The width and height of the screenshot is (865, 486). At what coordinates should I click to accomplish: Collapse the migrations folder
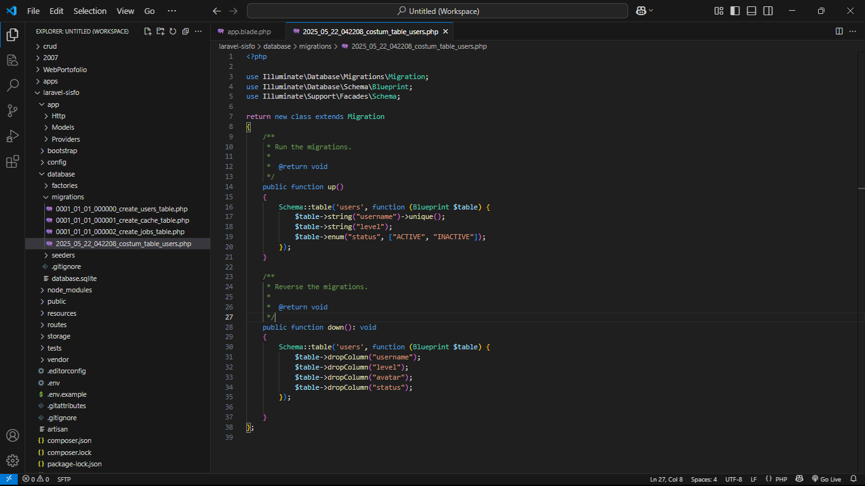[x=67, y=197]
